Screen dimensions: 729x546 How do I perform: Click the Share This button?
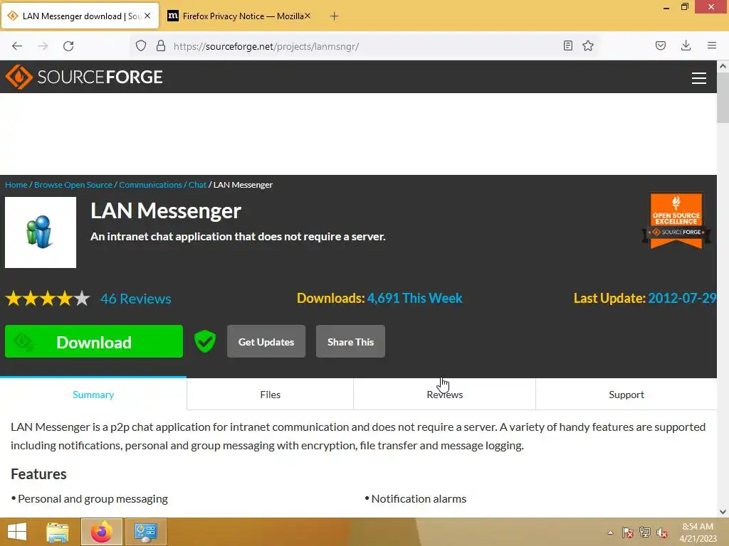(x=350, y=341)
